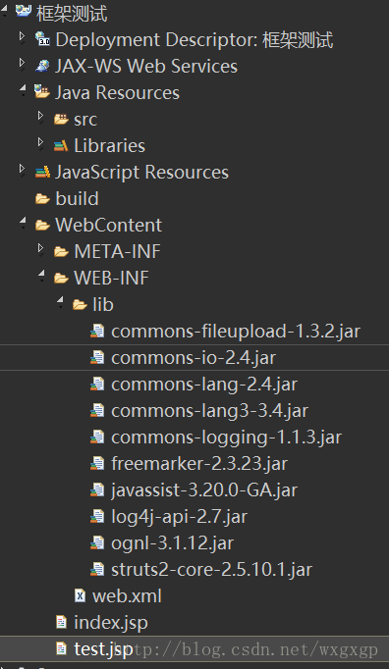
Task: Select commons-logging-1.1.3.jar file name
Action: 227,437
